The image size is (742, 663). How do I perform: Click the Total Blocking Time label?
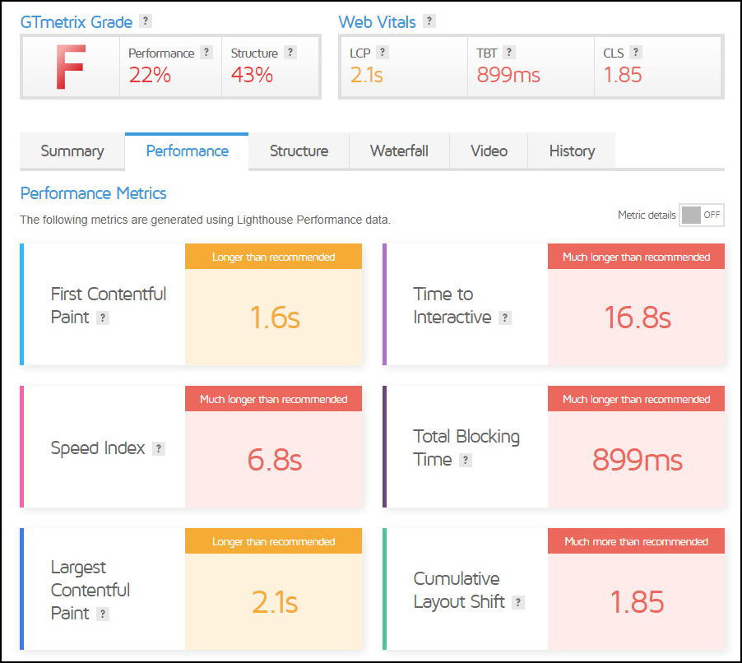coord(466,448)
